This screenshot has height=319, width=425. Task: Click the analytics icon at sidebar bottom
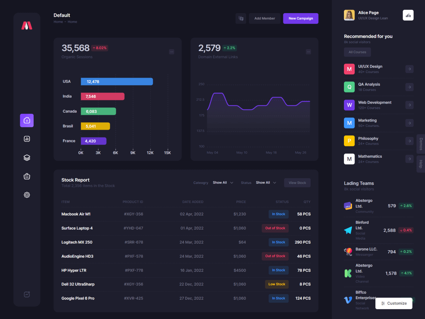click(27, 294)
